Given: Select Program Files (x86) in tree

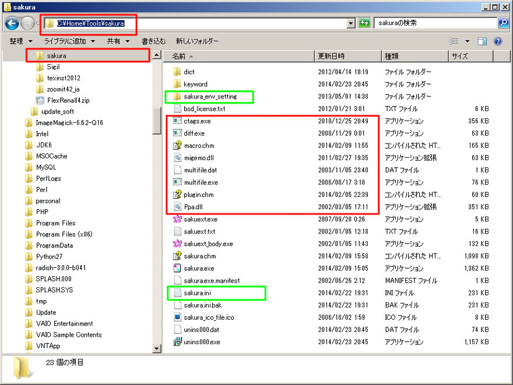Looking at the screenshot, I should point(64,234).
